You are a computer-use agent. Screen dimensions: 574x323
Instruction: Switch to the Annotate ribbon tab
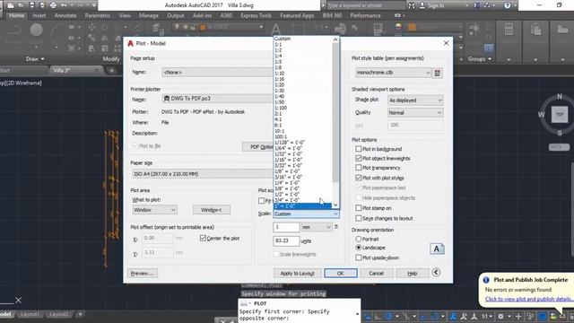[65, 16]
